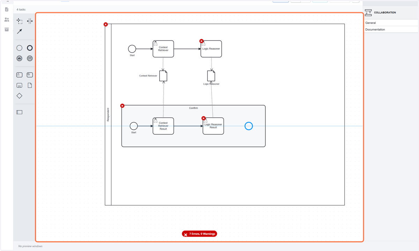The width and height of the screenshot is (419, 251).
Task: Select the Logic Reasoner Result task
Action: [213, 126]
